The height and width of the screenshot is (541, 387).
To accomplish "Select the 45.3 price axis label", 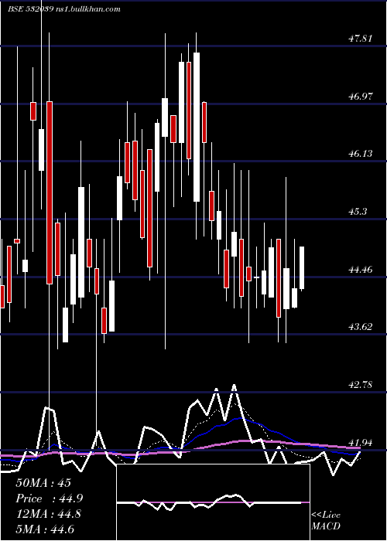I will pos(358,212).
